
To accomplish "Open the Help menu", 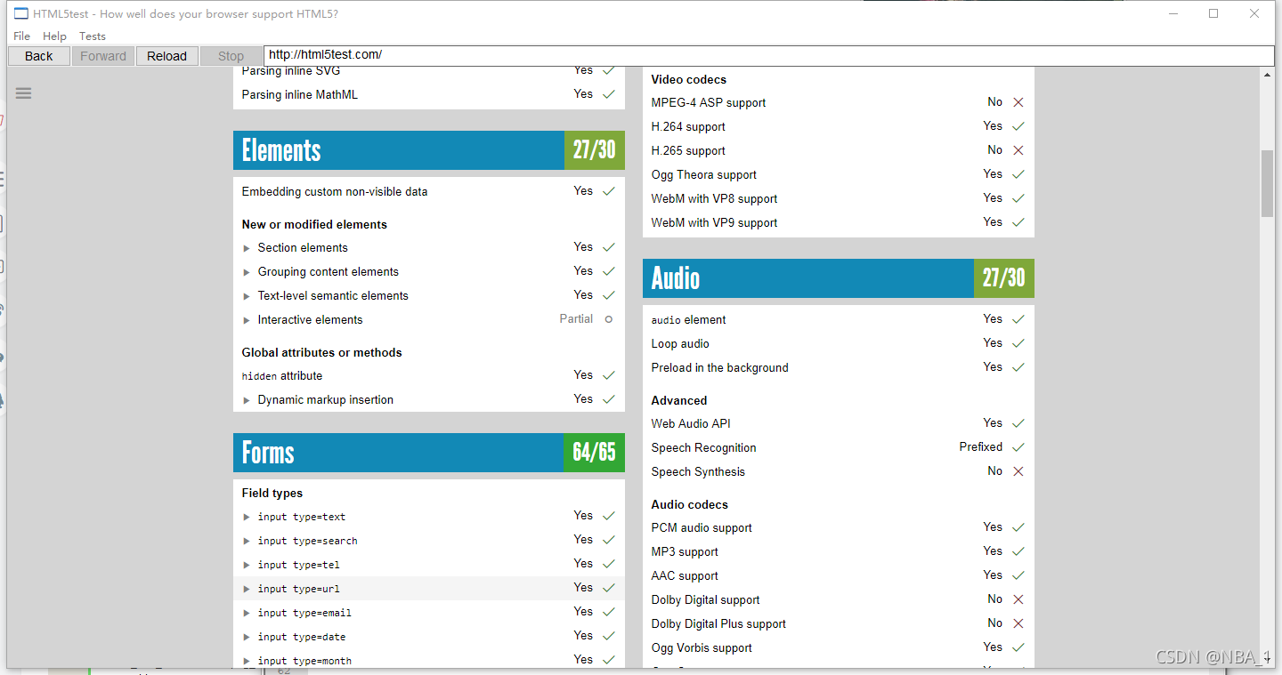I will [55, 36].
